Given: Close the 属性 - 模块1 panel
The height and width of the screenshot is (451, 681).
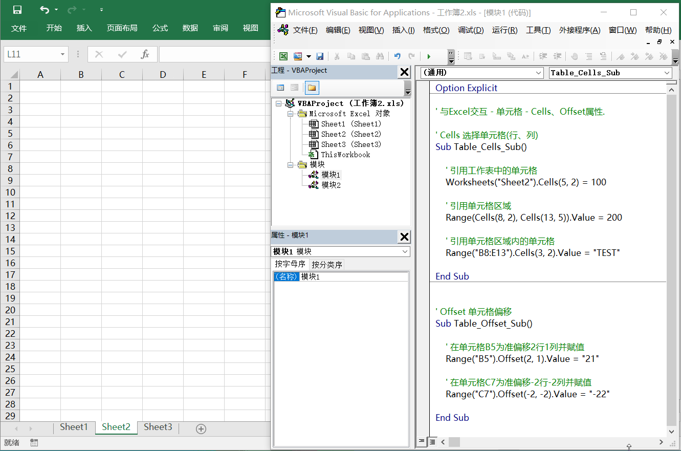Looking at the screenshot, I should [x=404, y=237].
